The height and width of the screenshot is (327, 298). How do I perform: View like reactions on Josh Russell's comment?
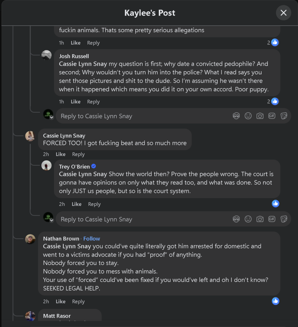click(x=273, y=102)
